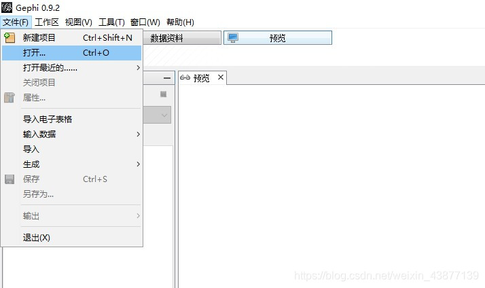Click the New Project icon in menu
Screen dimensions: 485x288
point(10,38)
